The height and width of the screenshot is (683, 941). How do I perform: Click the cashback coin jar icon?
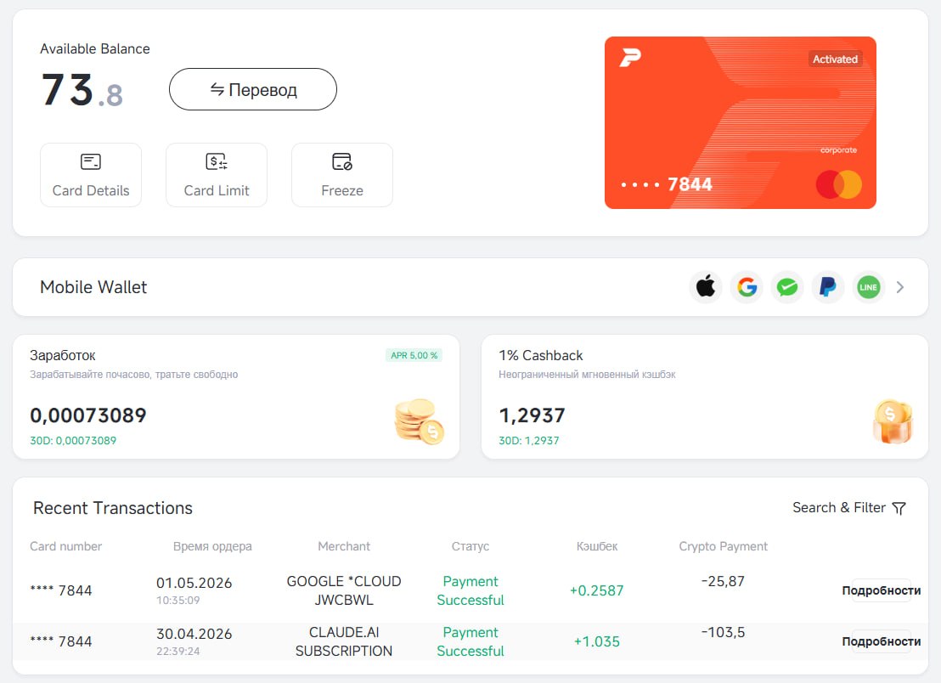coord(893,421)
